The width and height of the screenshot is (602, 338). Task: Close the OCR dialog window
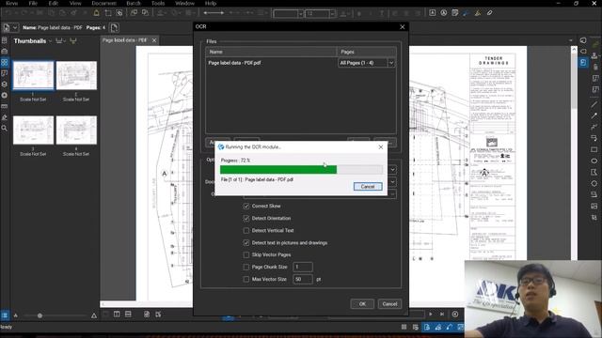point(402,27)
